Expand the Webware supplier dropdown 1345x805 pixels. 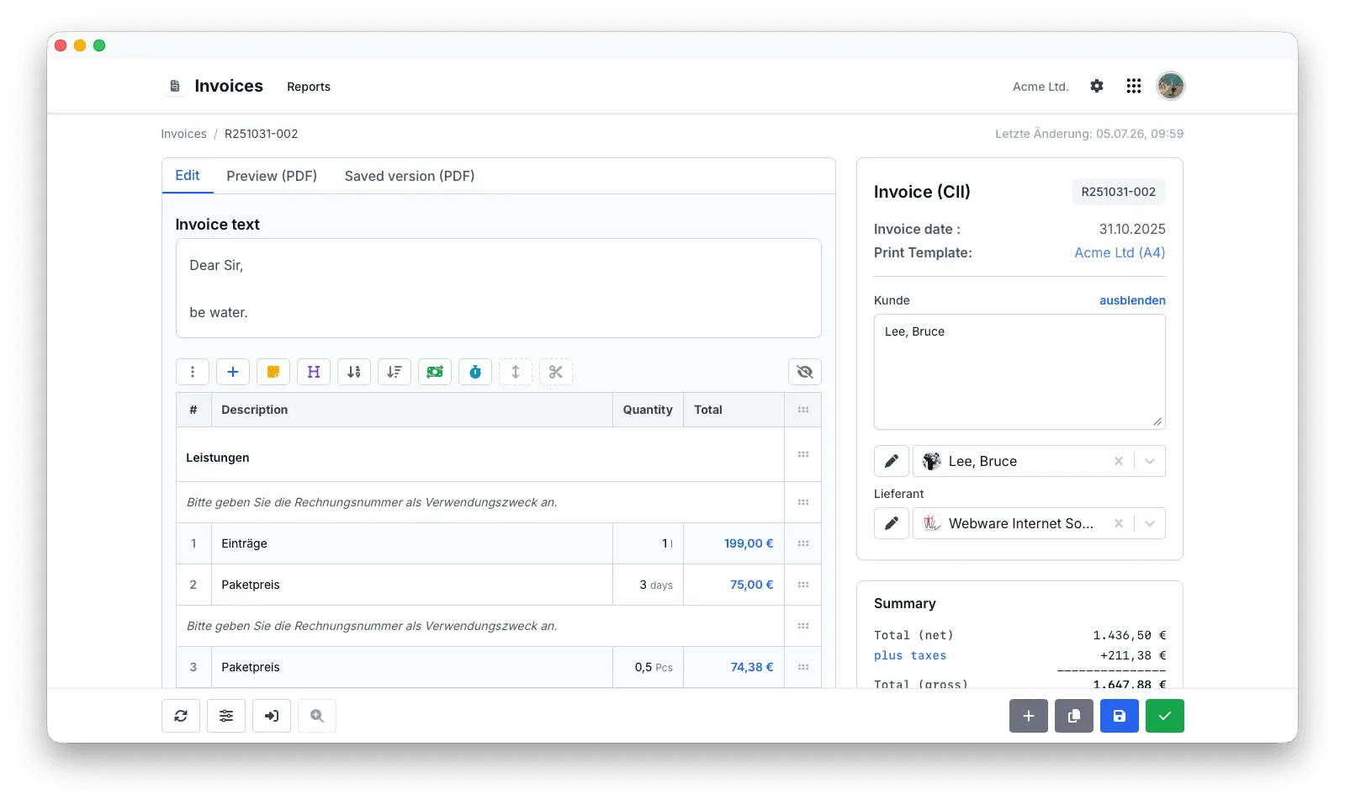1150,523
